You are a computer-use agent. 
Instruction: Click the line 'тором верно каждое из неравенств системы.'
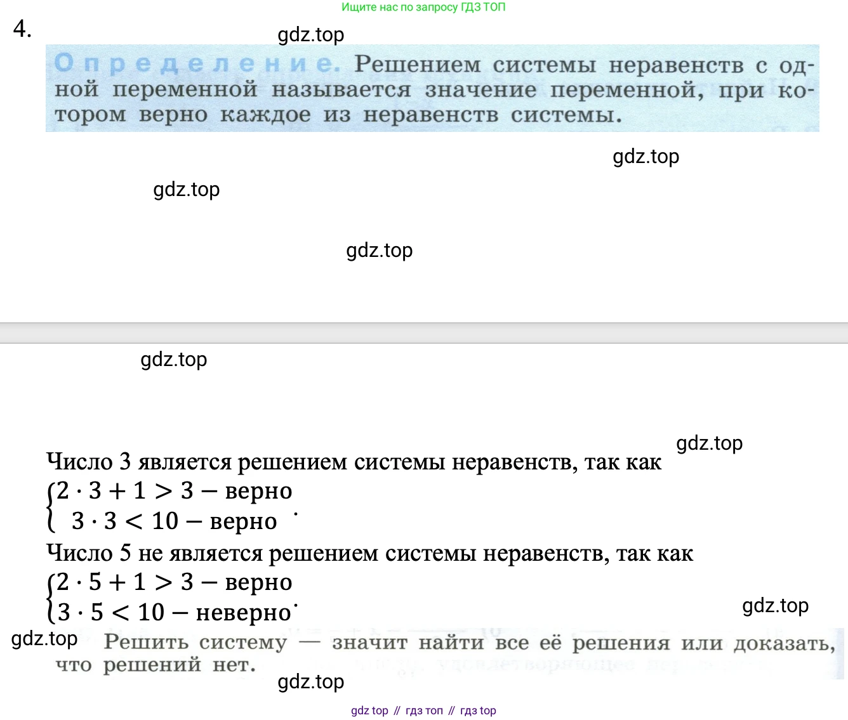click(338, 115)
